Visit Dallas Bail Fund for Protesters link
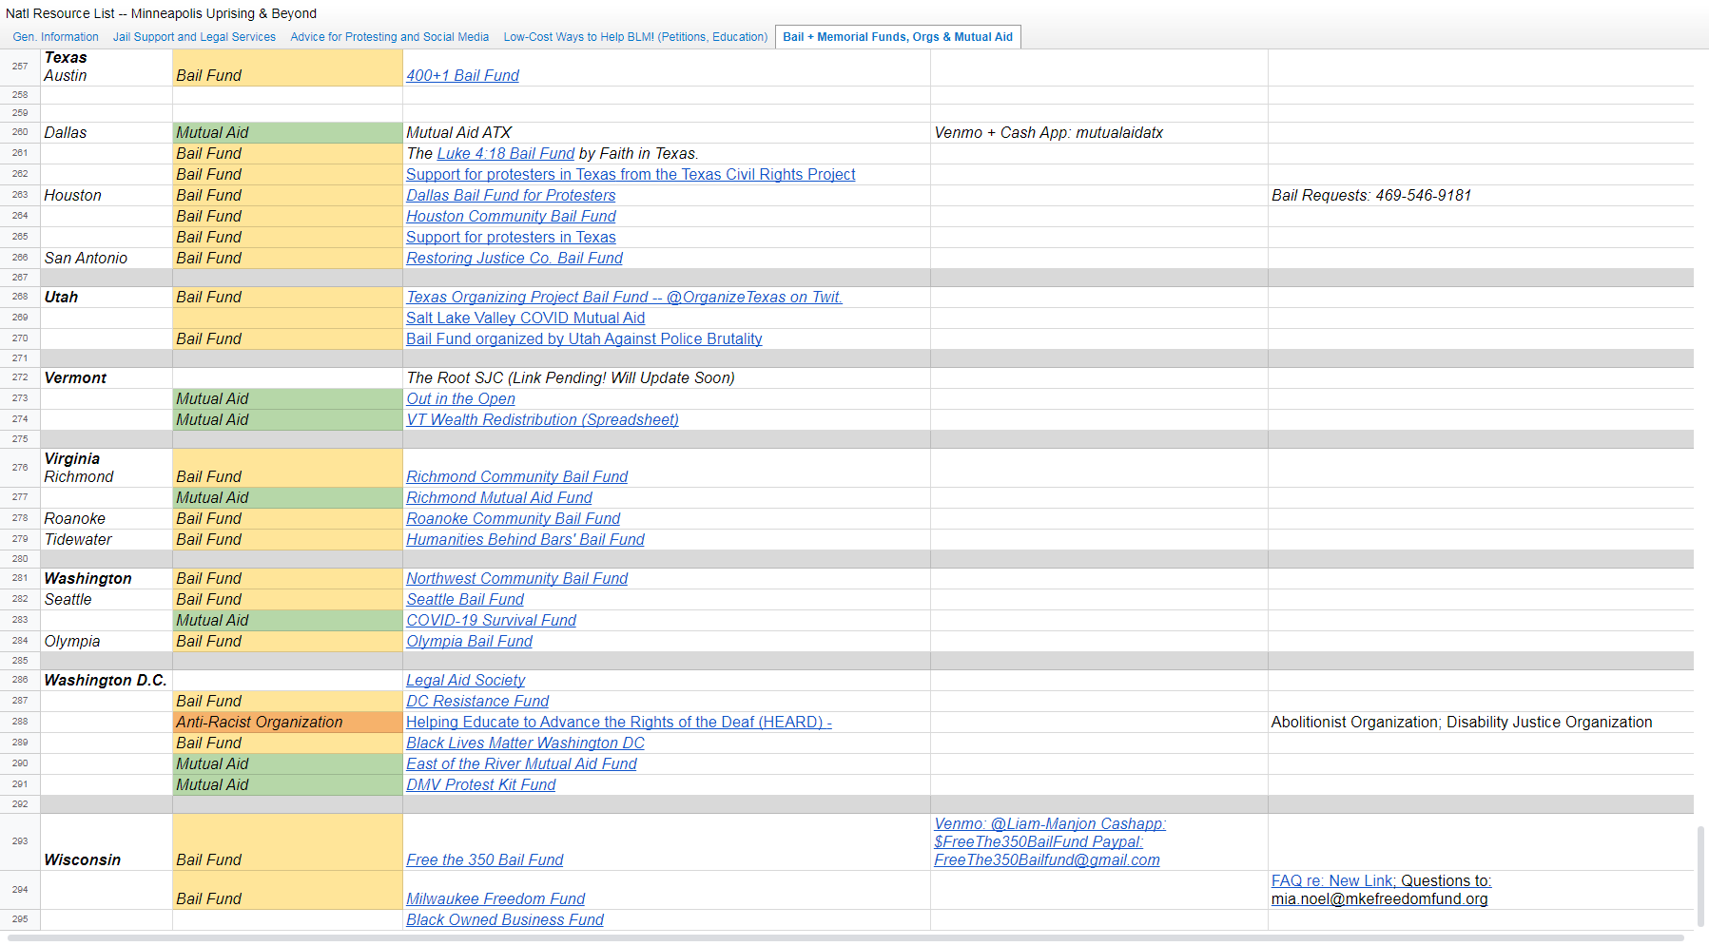This screenshot has width=1709, height=946. tap(511, 196)
